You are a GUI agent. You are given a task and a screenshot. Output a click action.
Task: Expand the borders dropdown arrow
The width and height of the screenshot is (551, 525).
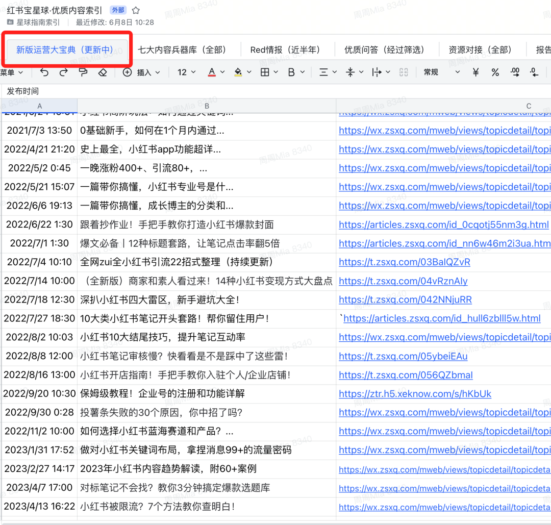coord(276,72)
